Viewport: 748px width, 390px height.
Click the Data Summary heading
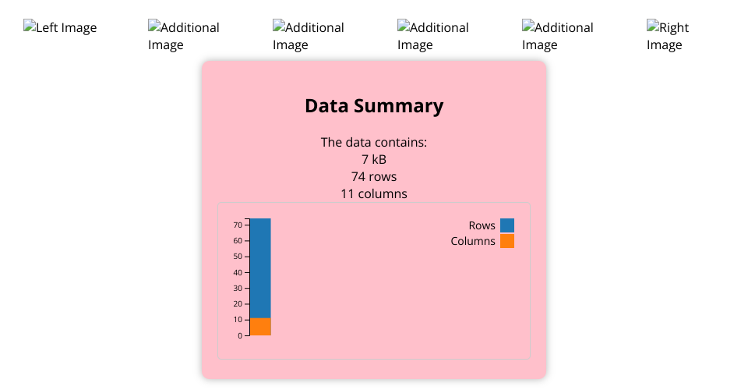pos(374,106)
